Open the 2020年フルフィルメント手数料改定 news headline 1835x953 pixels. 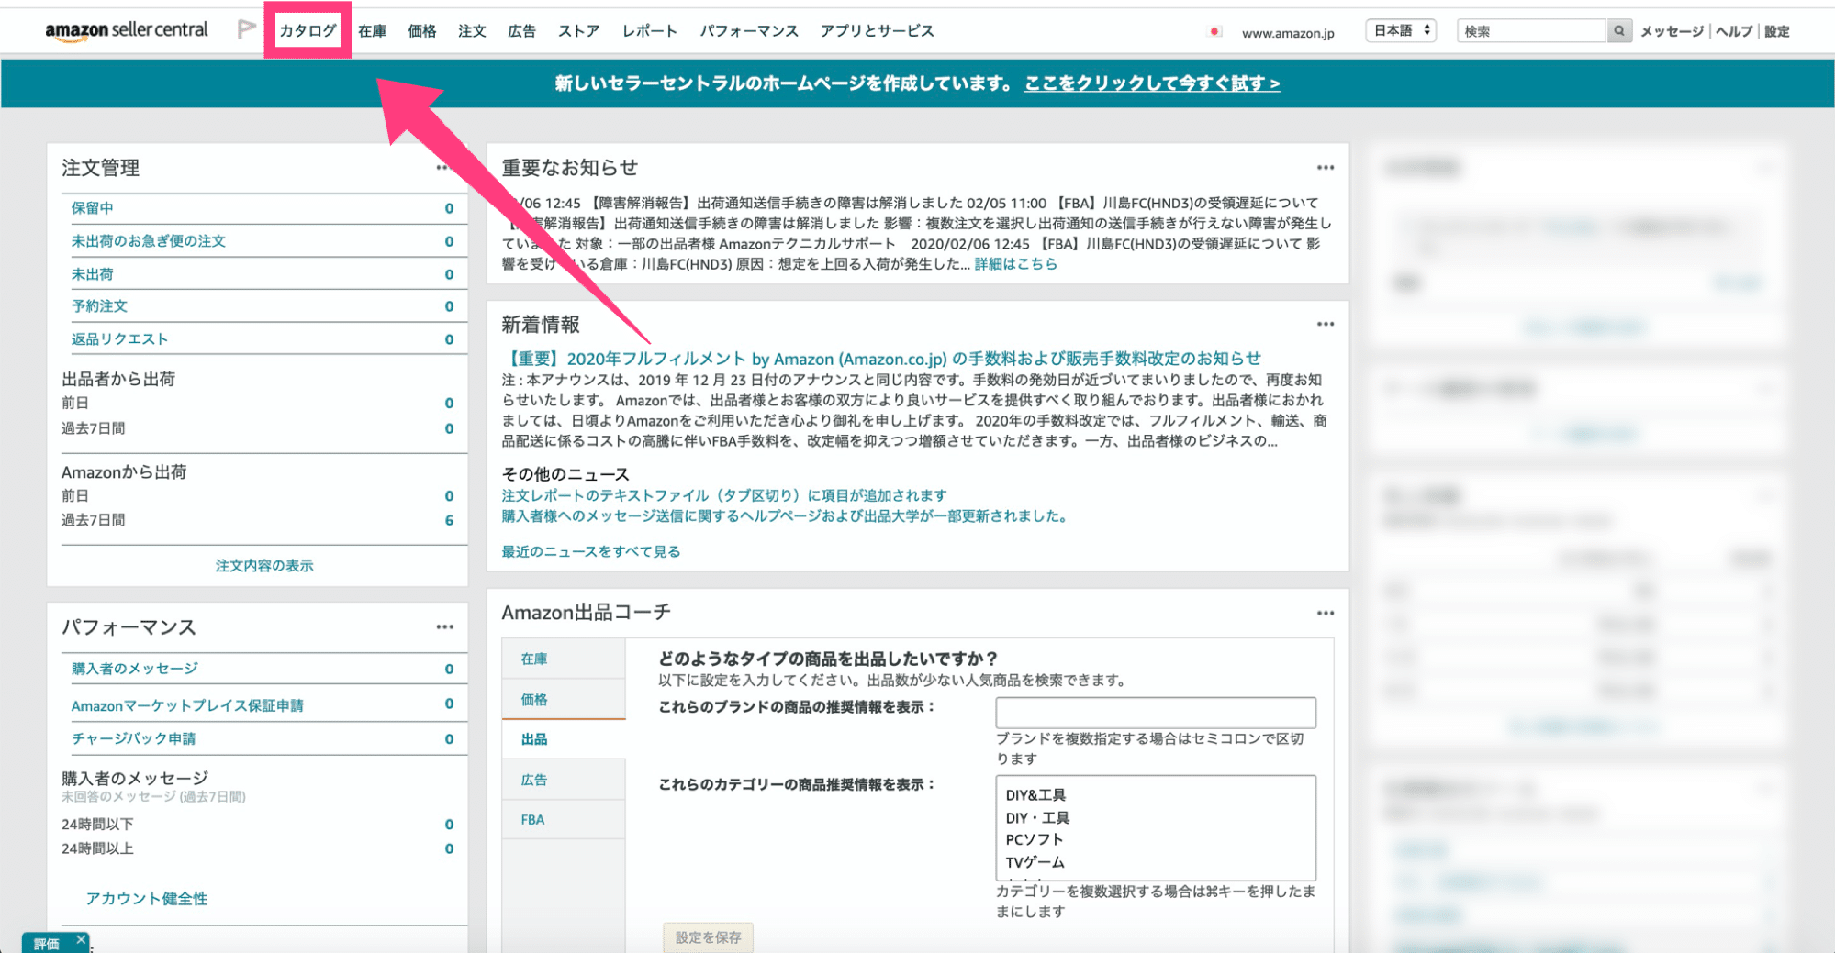click(x=881, y=359)
